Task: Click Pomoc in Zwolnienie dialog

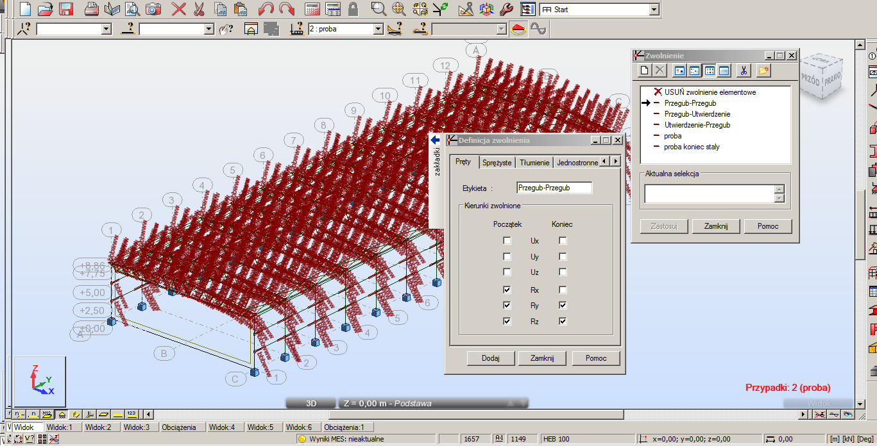Action: point(768,226)
